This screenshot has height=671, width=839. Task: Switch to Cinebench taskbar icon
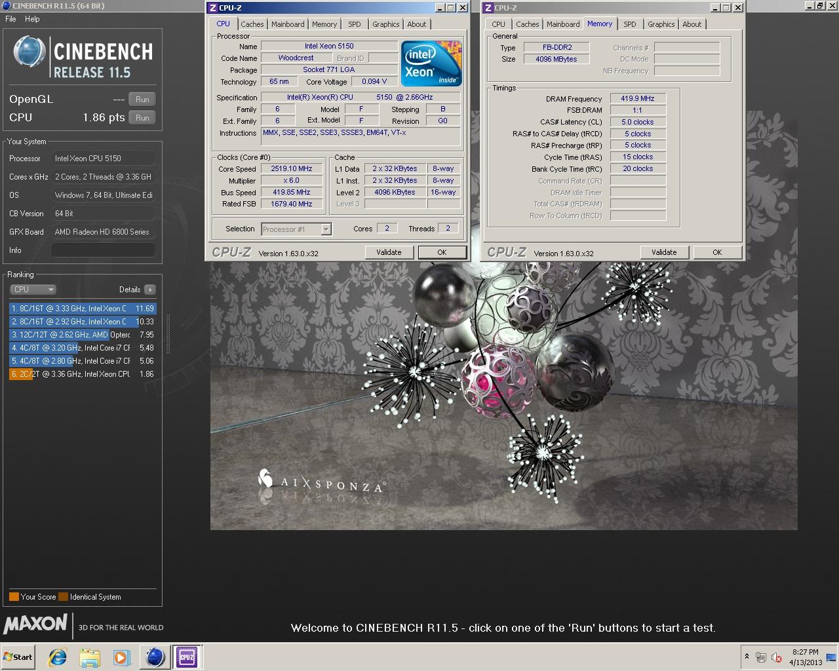155,657
